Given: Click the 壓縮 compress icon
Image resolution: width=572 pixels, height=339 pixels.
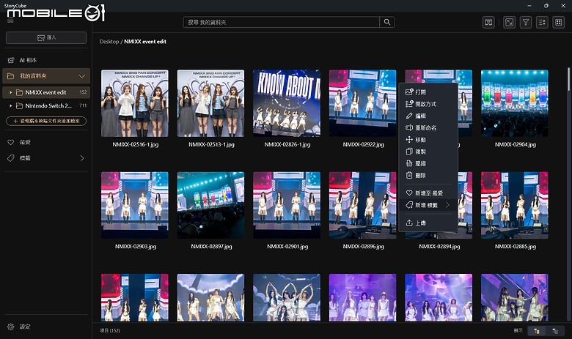Looking at the screenshot, I should (x=409, y=163).
